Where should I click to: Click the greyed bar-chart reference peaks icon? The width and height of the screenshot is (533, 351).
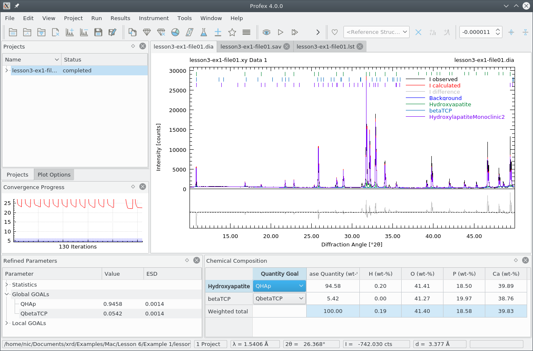tap(433, 32)
